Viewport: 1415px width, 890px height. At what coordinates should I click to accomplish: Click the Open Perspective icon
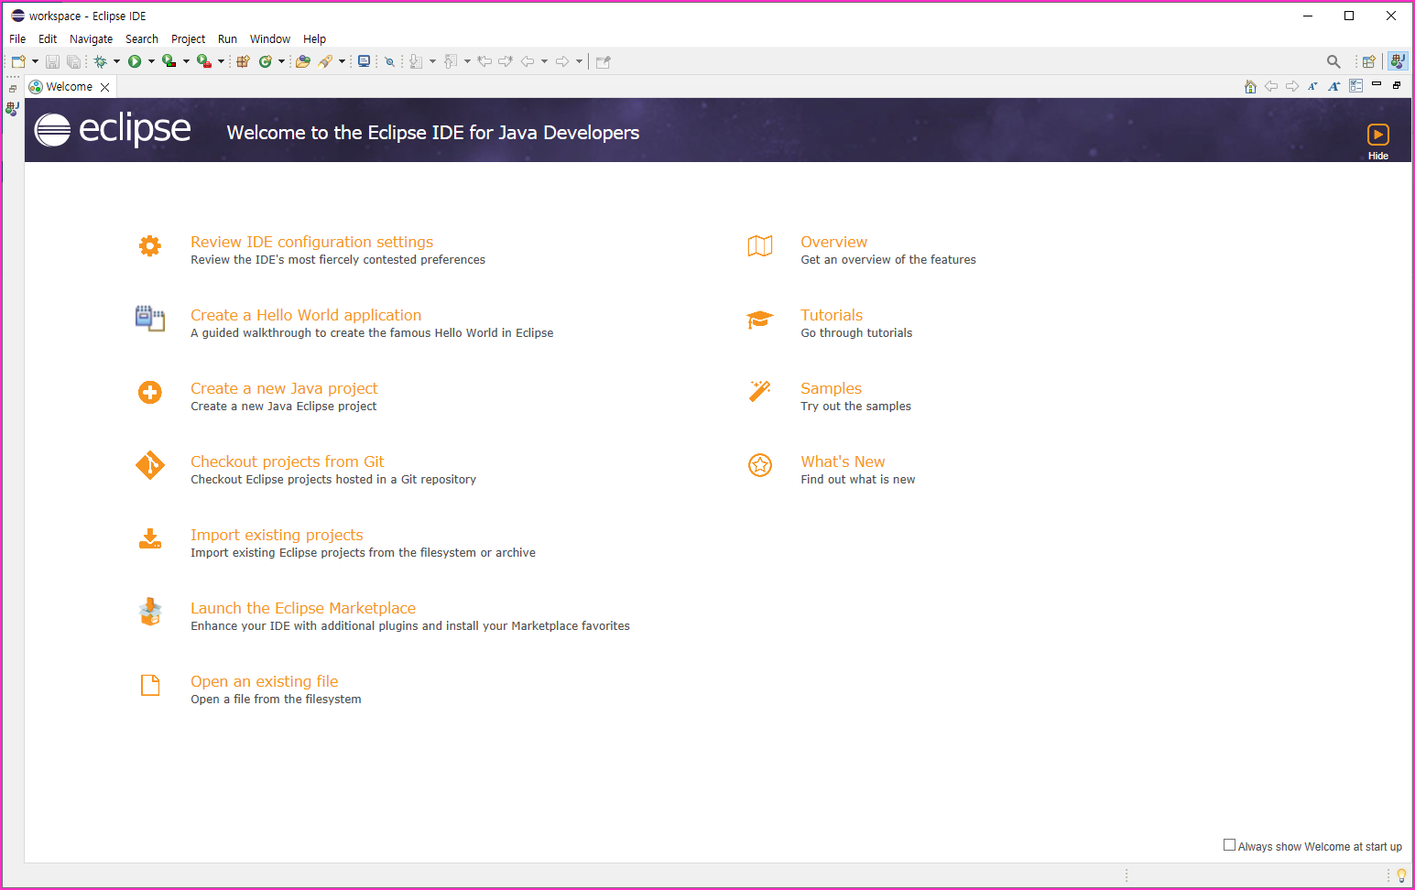point(1368,61)
